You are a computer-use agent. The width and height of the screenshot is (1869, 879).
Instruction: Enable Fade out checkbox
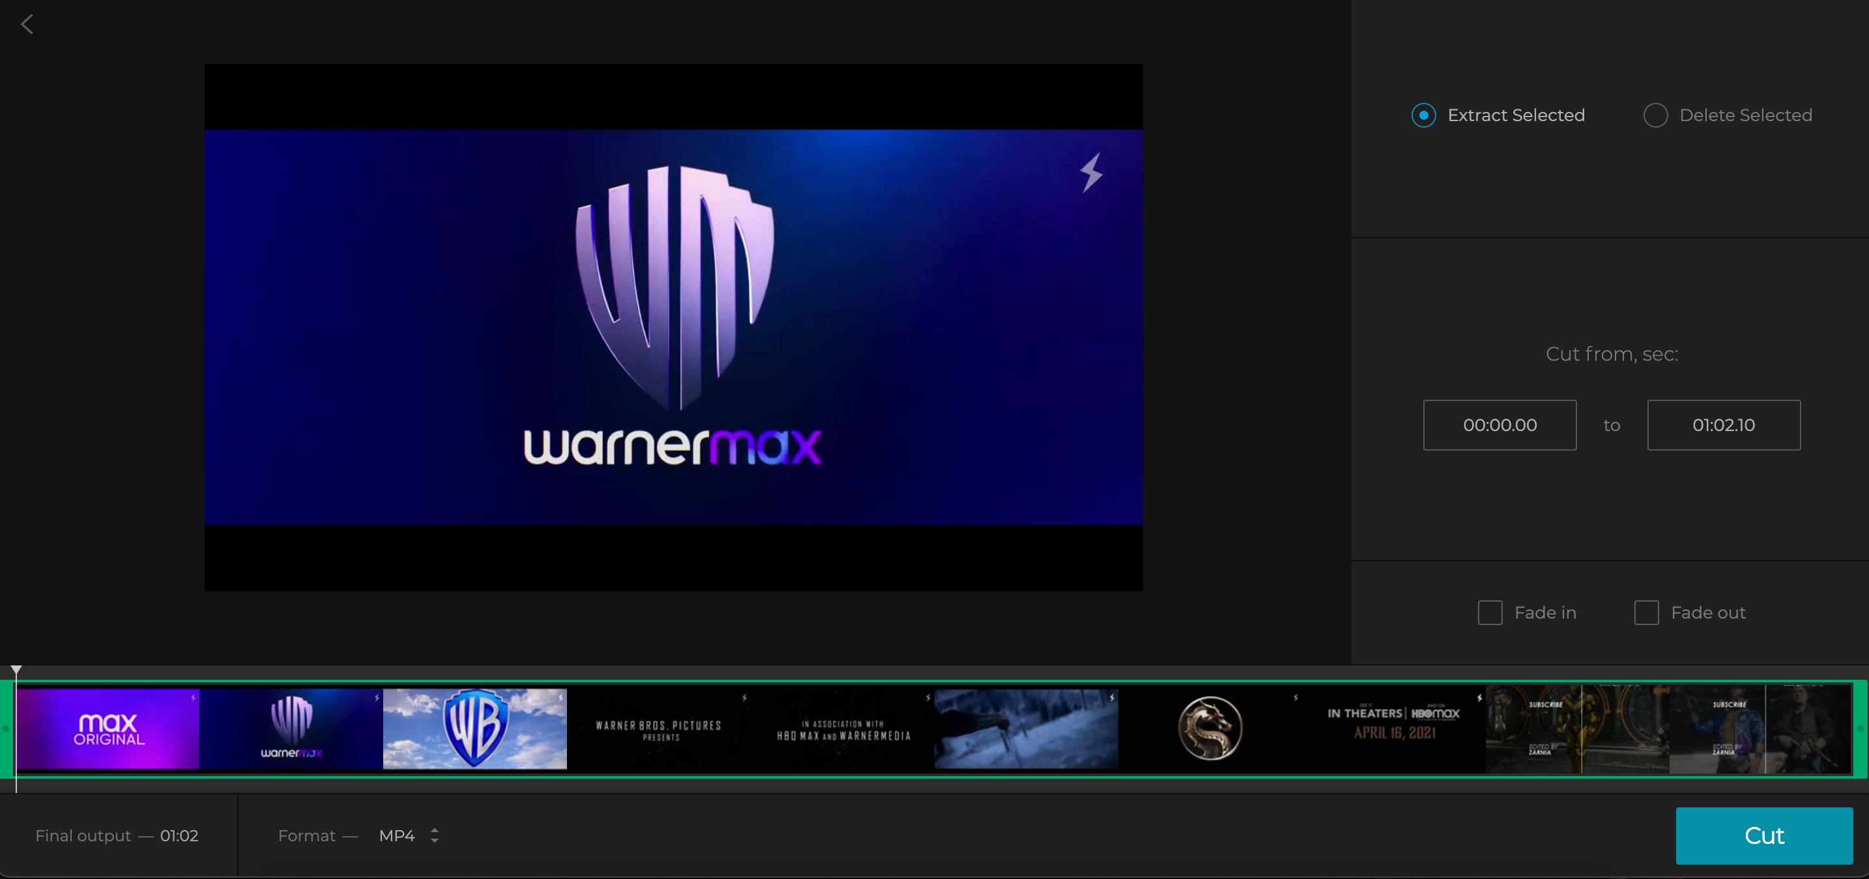(1647, 612)
